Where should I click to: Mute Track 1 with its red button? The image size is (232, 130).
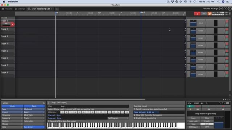(227, 21)
